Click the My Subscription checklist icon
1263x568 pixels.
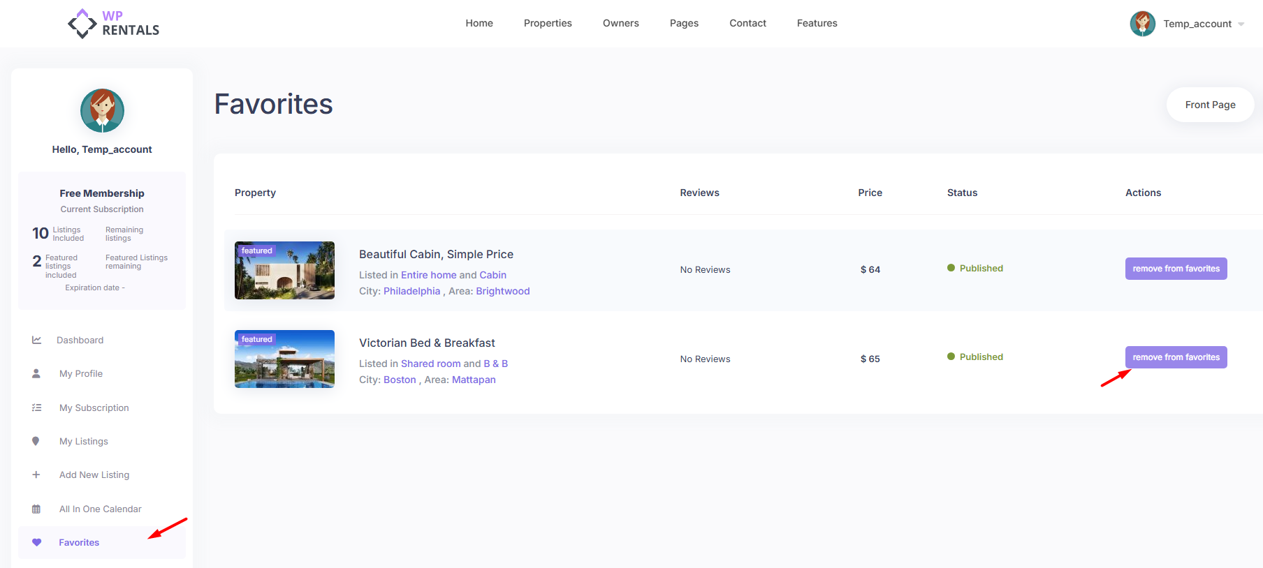coord(36,408)
